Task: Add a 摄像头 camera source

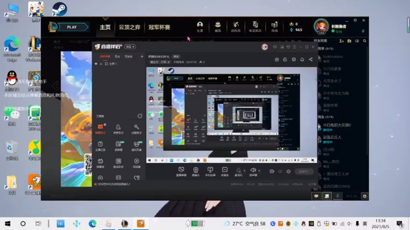Action: click(196, 172)
